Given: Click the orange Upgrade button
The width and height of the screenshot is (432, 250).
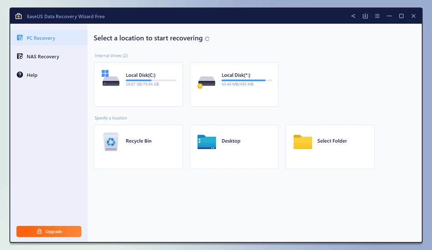Looking at the screenshot, I should (x=49, y=231).
